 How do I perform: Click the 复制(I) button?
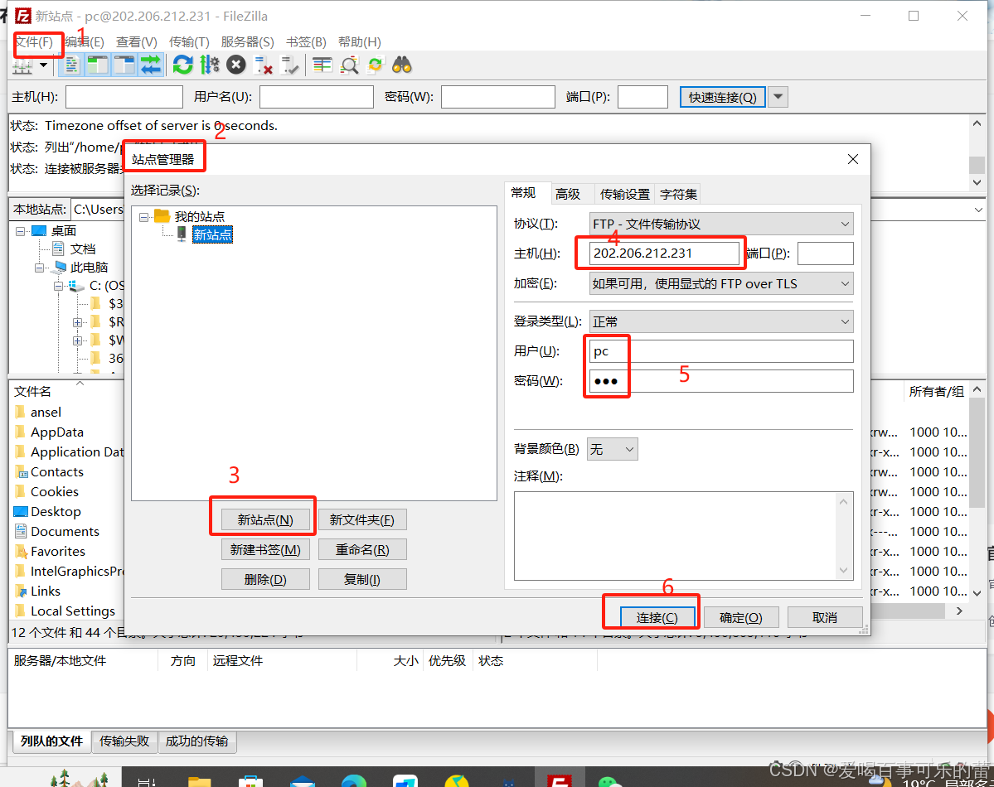click(362, 579)
